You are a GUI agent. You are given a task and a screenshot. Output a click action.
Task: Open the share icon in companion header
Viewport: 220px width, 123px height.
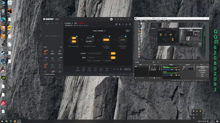pos(130,24)
